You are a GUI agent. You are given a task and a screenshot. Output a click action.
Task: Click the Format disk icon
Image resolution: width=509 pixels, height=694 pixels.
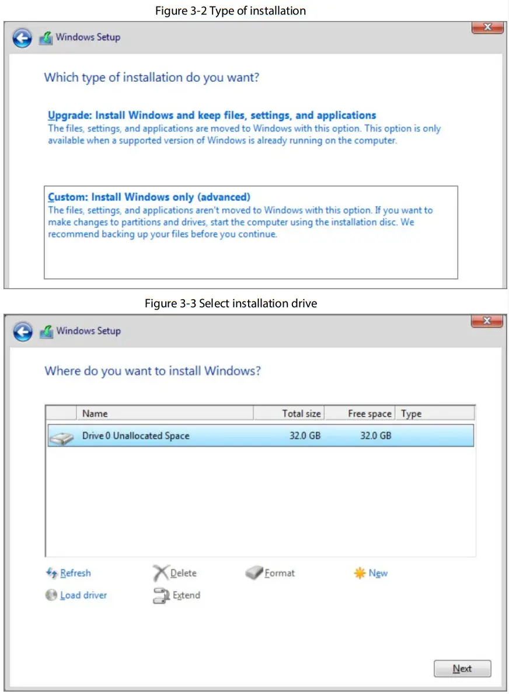[x=254, y=572]
